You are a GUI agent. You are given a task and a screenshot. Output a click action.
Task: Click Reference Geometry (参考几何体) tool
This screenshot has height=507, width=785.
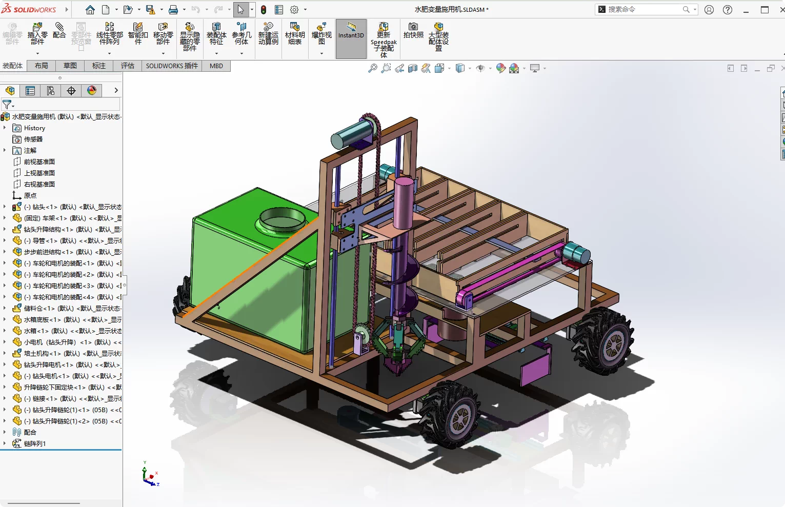pyautogui.click(x=241, y=33)
